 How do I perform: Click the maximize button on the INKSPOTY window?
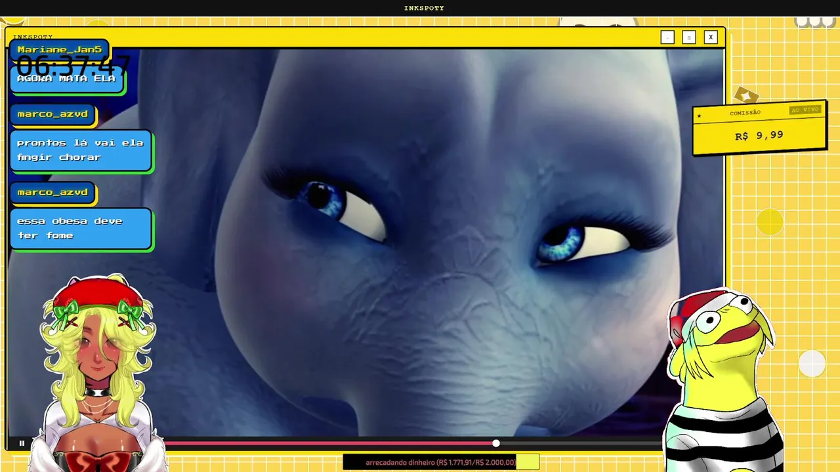click(x=688, y=37)
